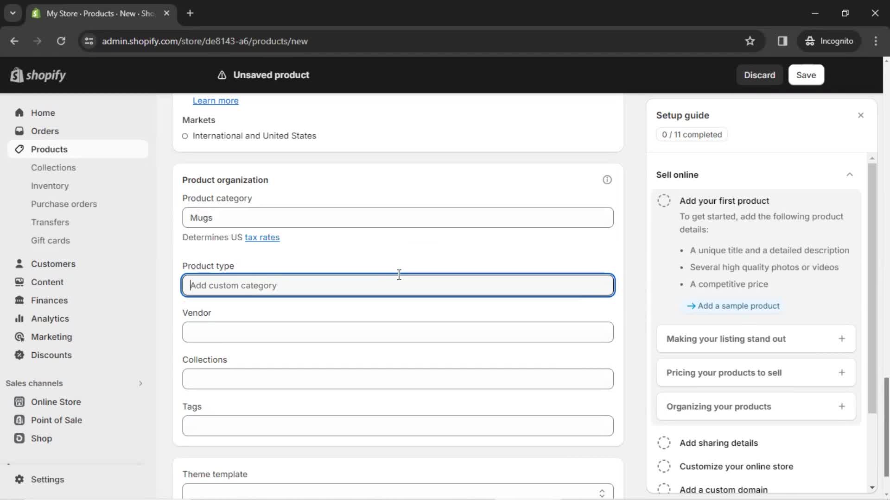
Task: Open the Products section icon
Action: (19, 149)
